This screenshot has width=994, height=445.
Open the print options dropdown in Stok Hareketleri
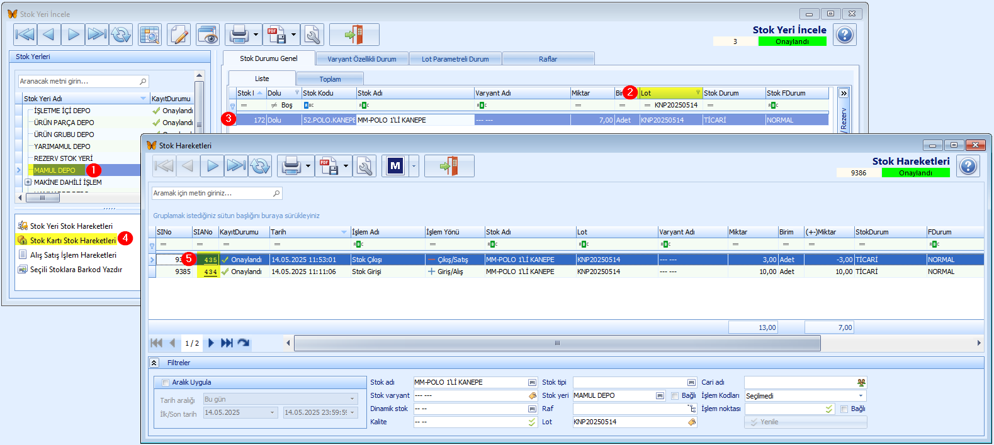coord(308,166)
